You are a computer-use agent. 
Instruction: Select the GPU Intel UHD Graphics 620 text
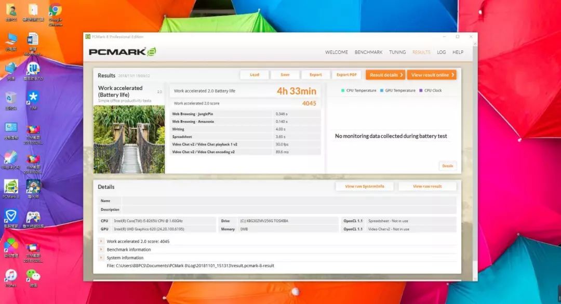pyautogui.click(x=149, y=229)
